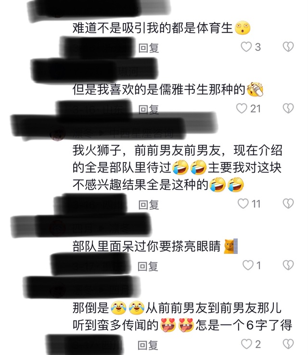
Task: Like the 火狮子 comment with 11 likes
Action: 243,203
